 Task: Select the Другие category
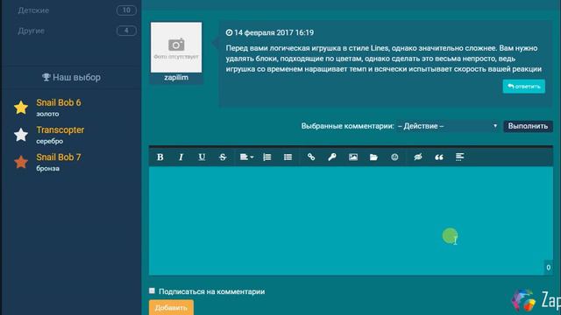tap(32, 31)
